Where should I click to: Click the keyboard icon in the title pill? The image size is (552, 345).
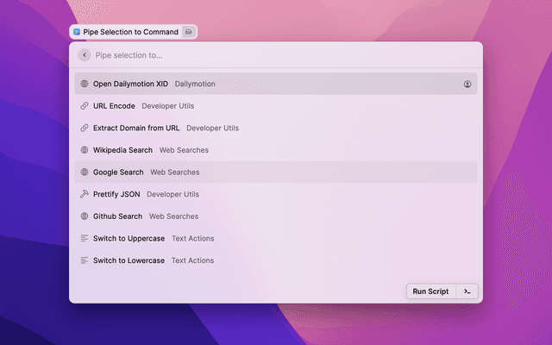click(x=189, y=32)
